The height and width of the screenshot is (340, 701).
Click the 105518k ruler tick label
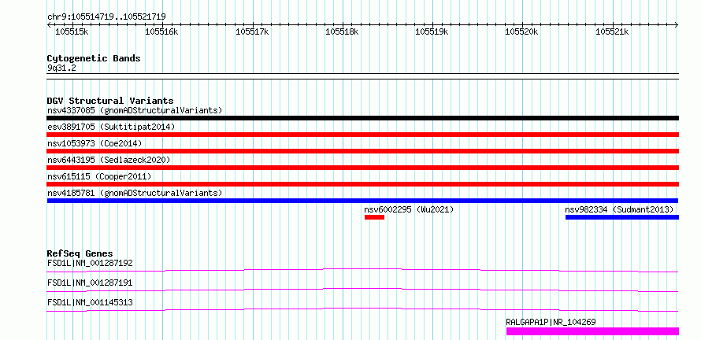[342, 31]
